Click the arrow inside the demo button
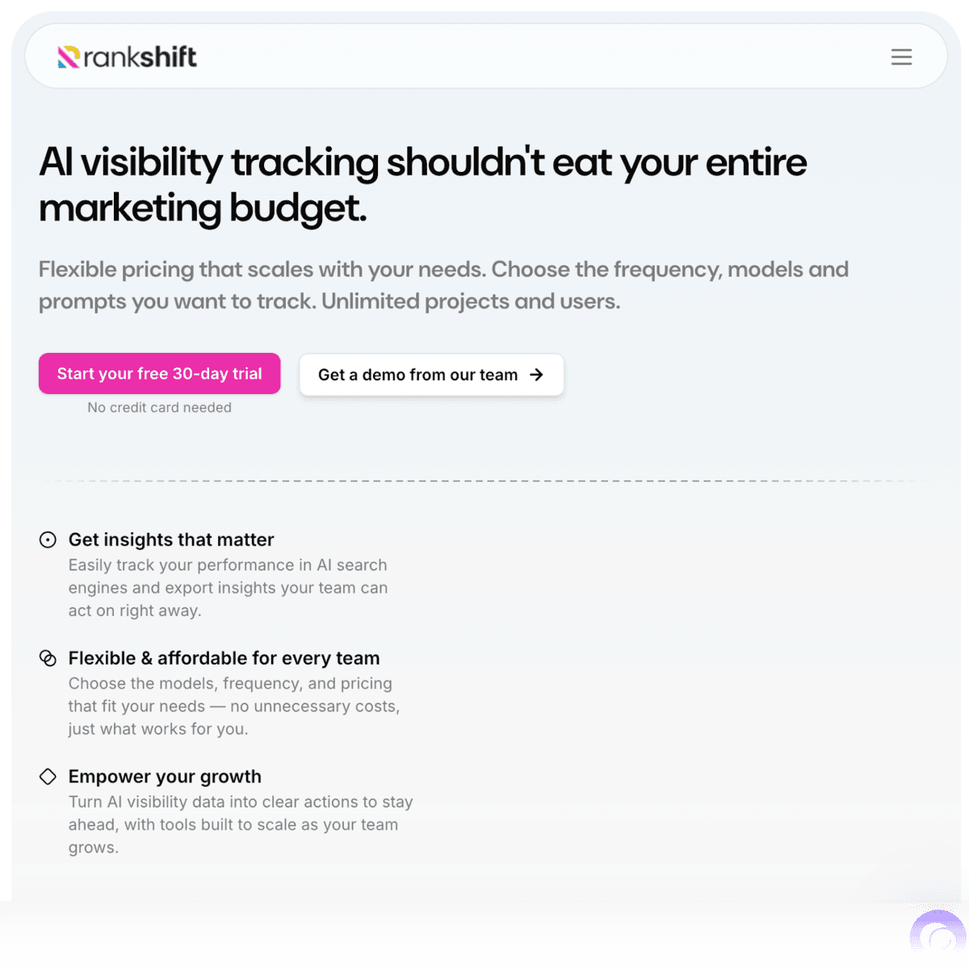The image size is (969, 969). (x=535, y=375)
